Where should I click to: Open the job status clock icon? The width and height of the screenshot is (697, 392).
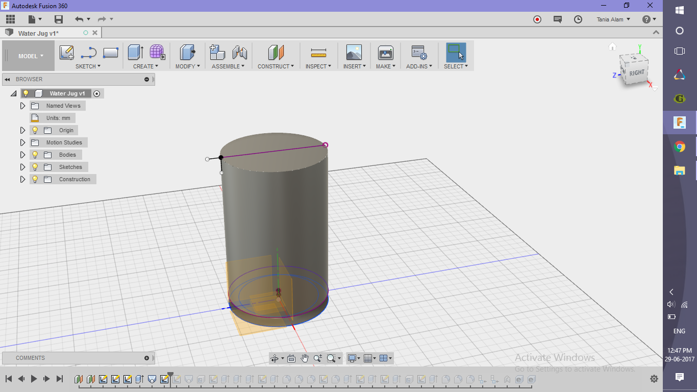coord(578,19)
